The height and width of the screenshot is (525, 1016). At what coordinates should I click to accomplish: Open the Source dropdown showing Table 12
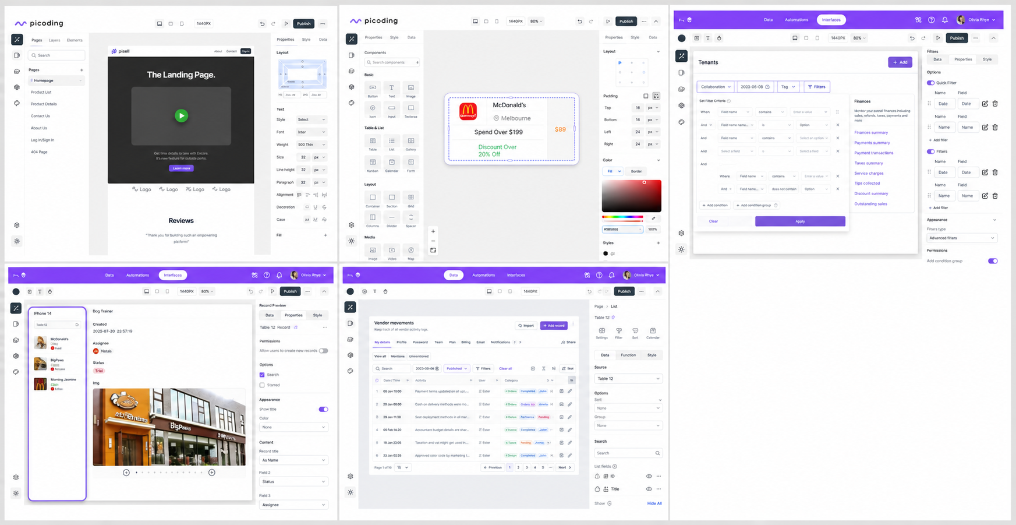tap(628, 379)
